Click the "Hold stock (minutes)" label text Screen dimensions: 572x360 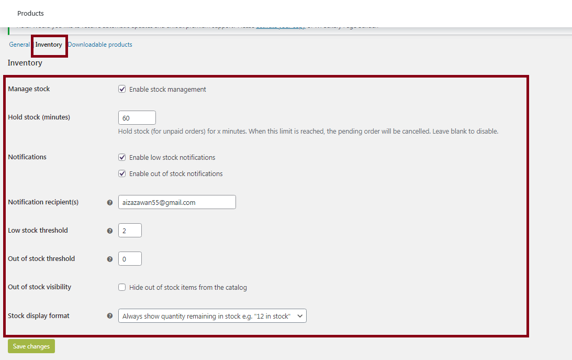[x=39, y=117]
